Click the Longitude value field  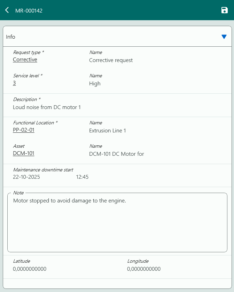click(x=144, y=269)
